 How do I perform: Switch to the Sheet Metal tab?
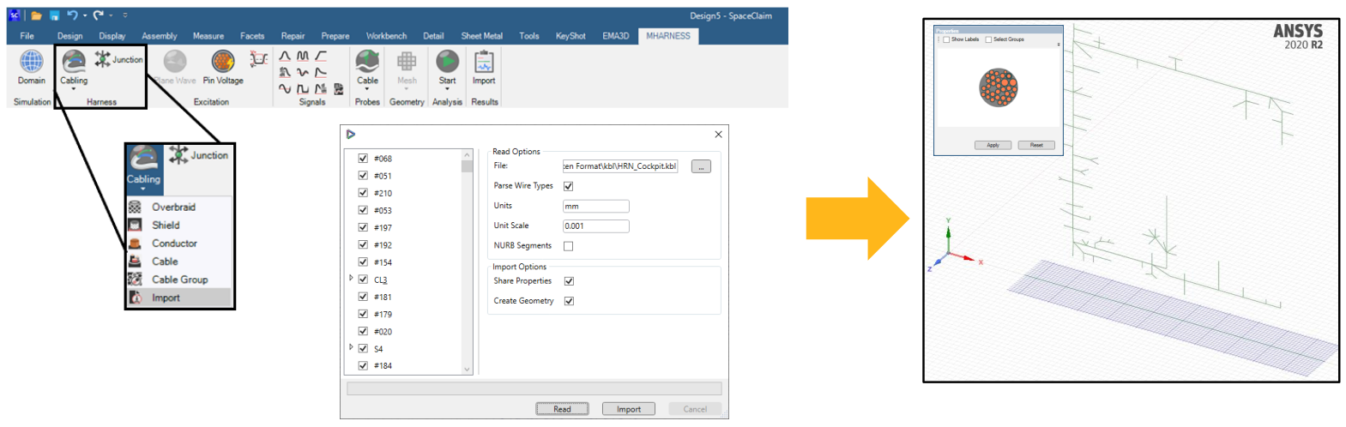coord(482,36)
